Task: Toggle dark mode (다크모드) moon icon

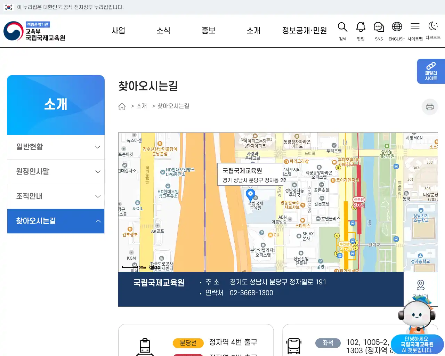Action: click(433, 31)
